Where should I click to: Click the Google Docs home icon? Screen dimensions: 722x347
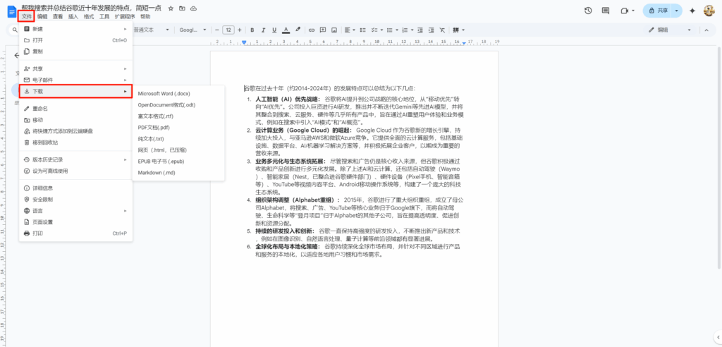(x=11, y=11)
